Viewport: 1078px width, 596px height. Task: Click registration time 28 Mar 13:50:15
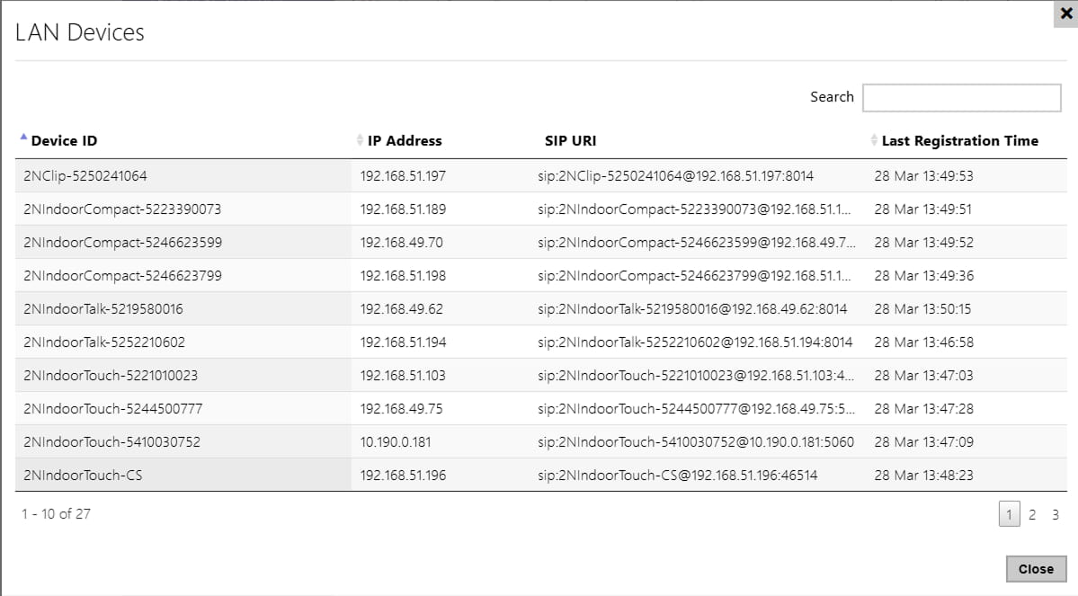[x=922, y=308]
